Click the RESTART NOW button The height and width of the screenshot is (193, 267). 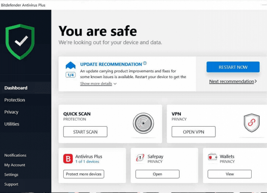pos(233,67)
